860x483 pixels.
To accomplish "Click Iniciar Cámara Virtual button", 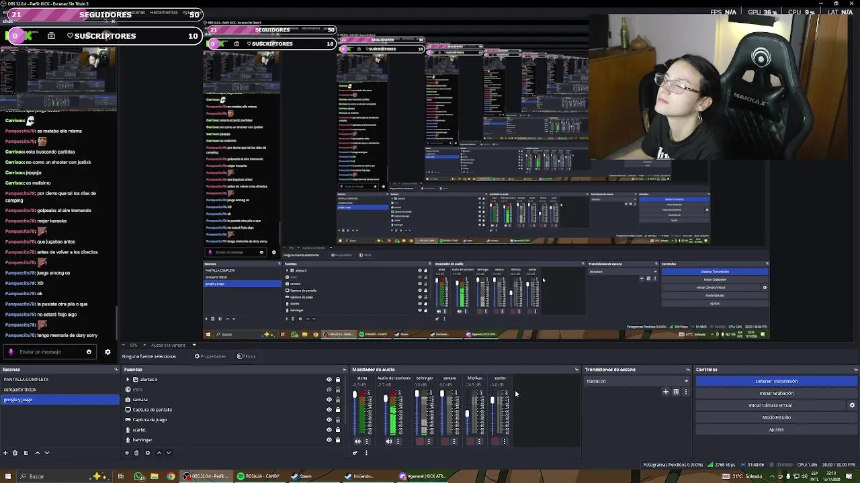I will [x=770, y=405].
